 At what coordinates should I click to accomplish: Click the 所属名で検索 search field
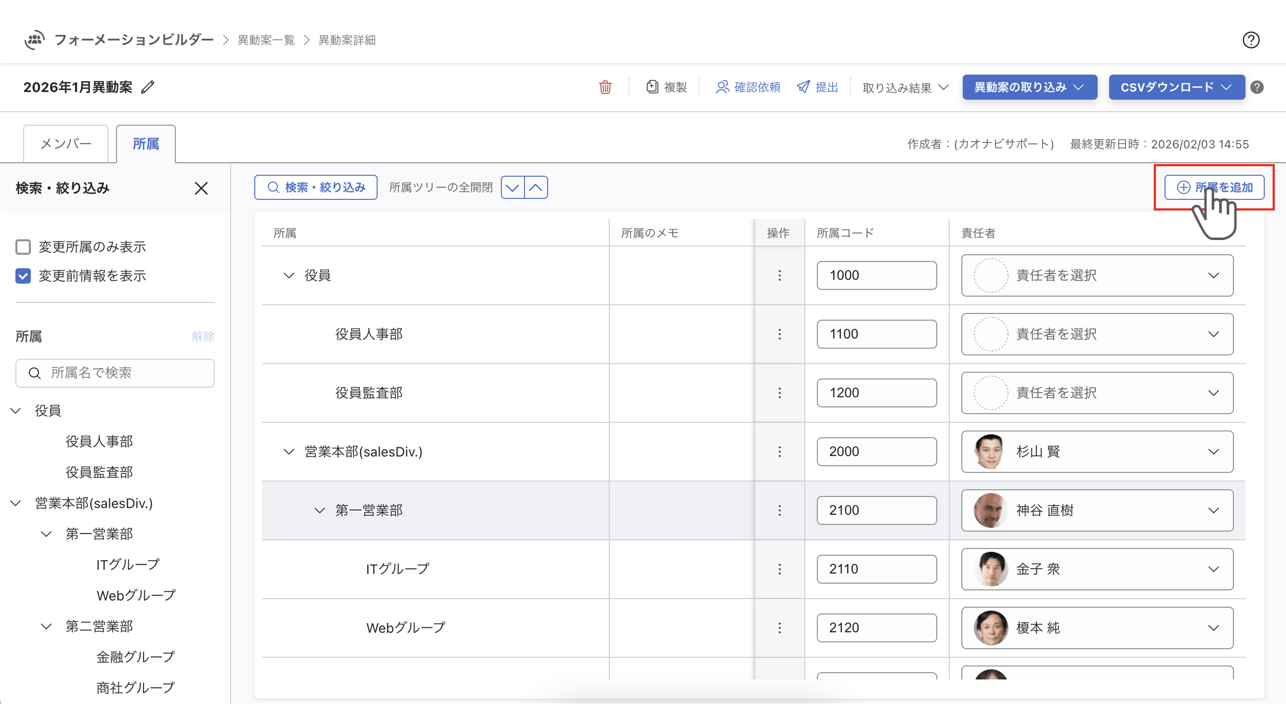click(x=115, y=374)
